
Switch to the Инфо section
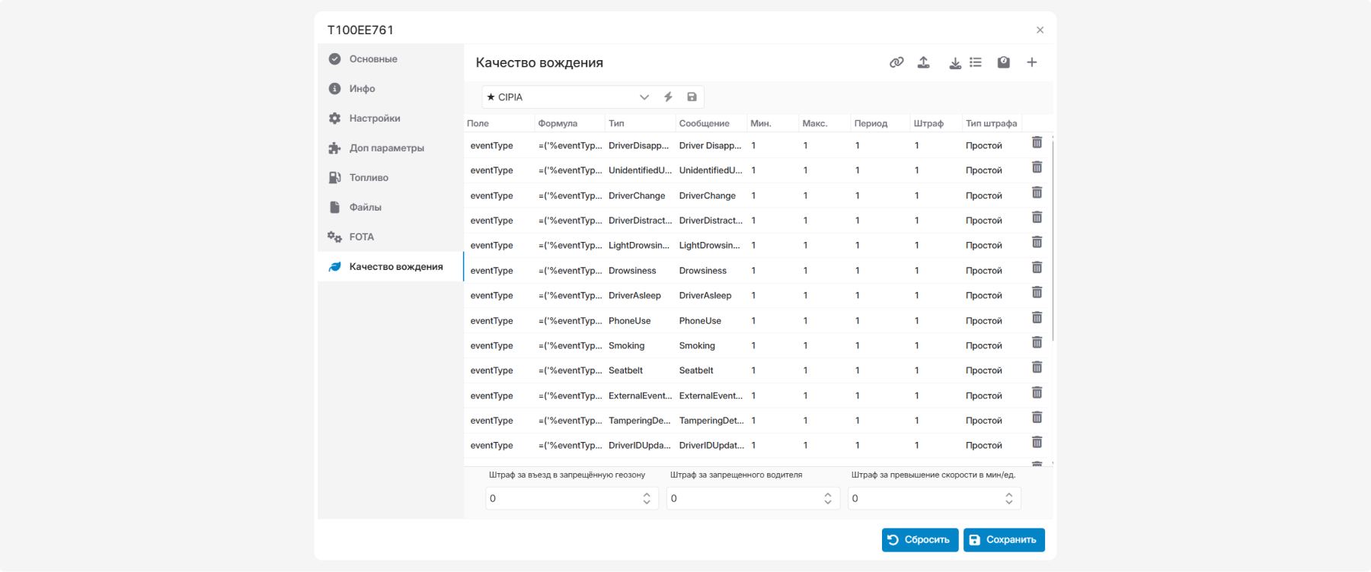click(390, 88)
